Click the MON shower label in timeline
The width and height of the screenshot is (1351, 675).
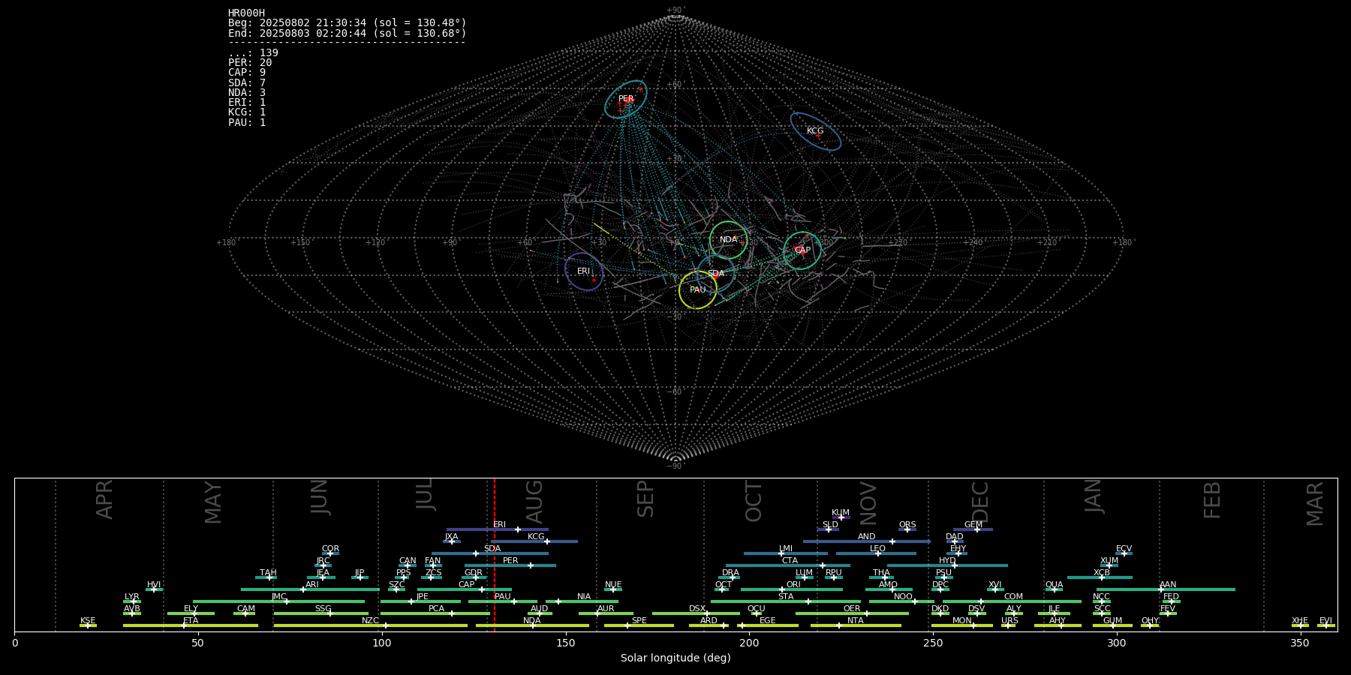pos(962,621)
